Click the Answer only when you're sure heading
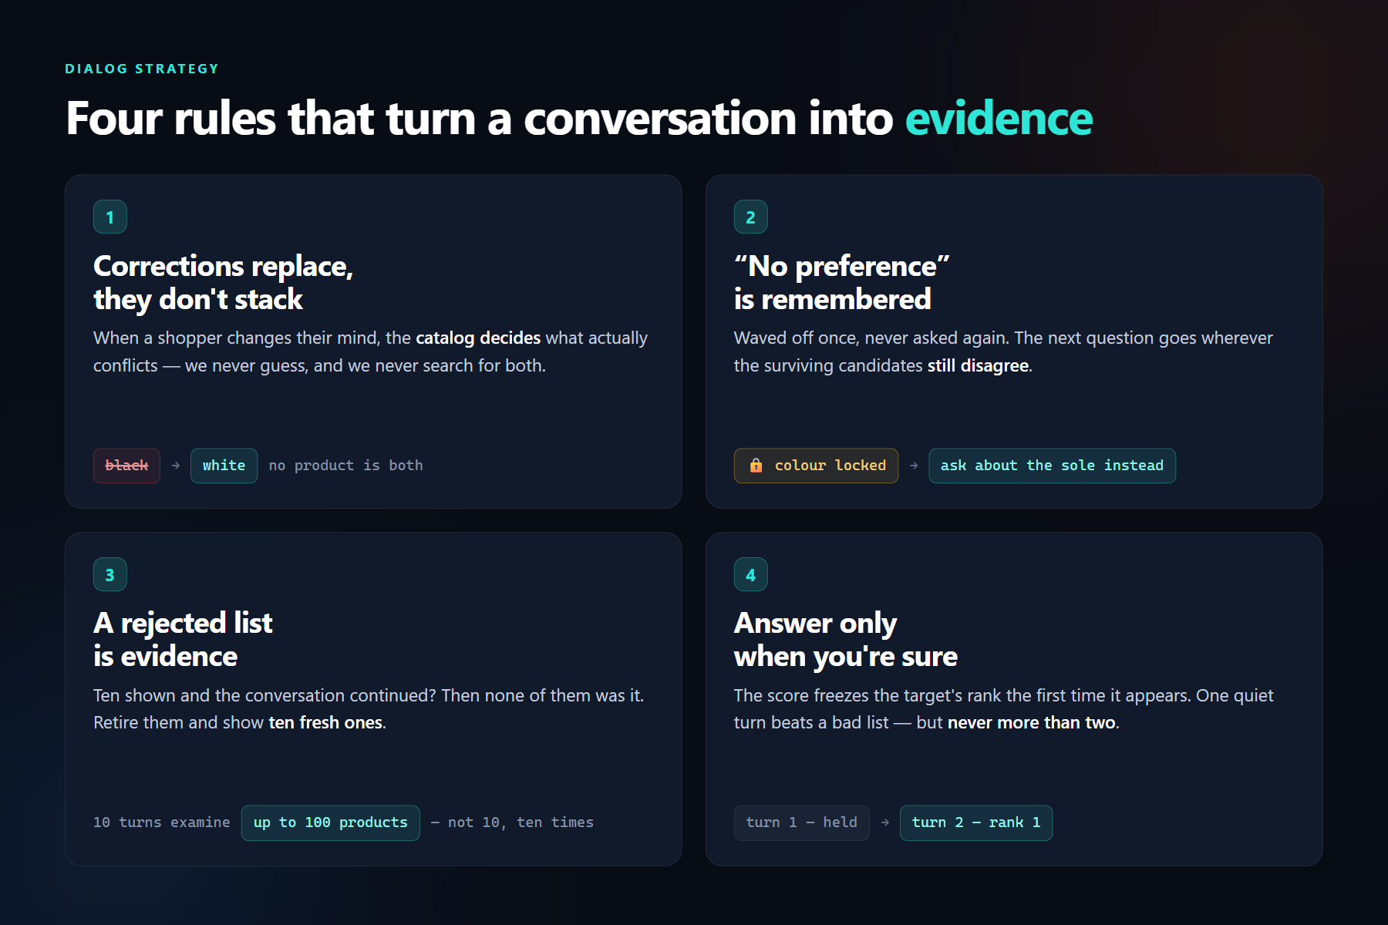This screenshot has width=1388, height=925. (x=845, y=639)
